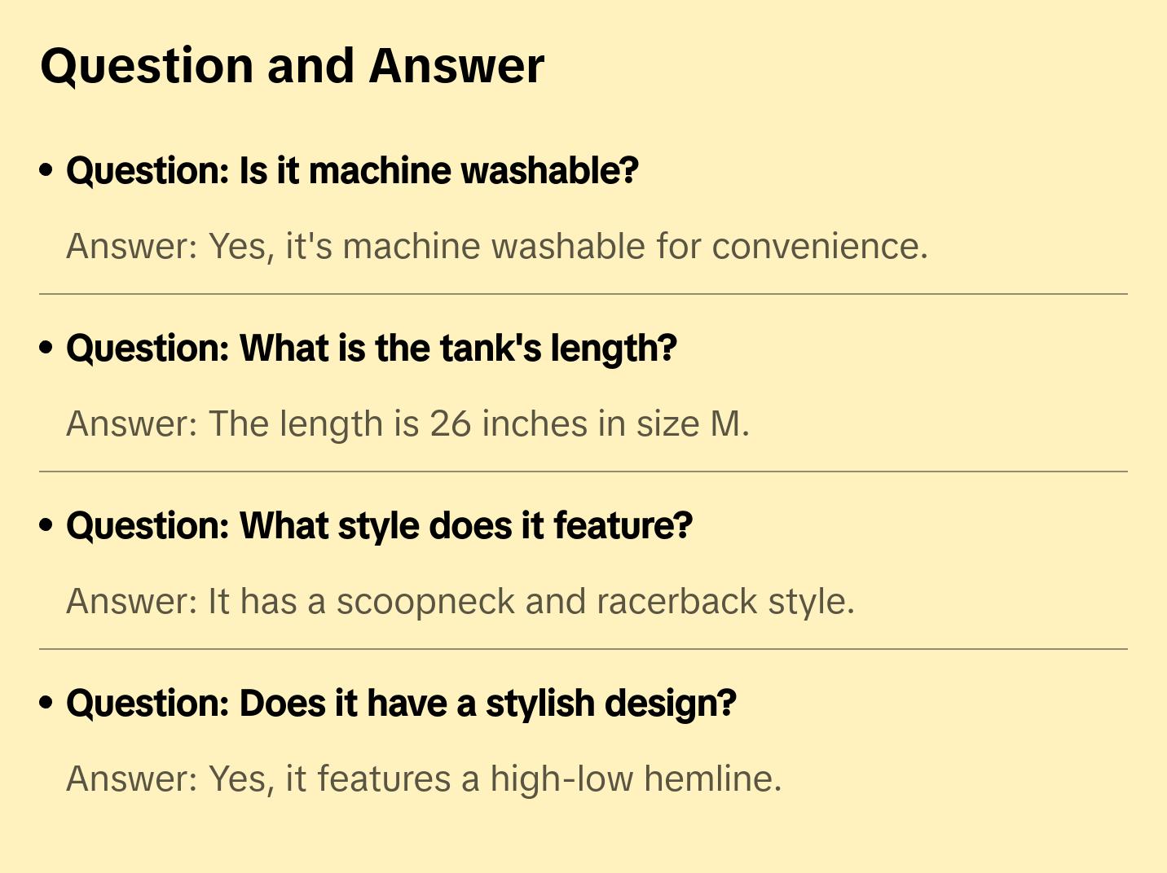Viewport: 1167px width, 873px height.
Task: Click the "Question and Answer" heading
Action: (x=292, y=66)
